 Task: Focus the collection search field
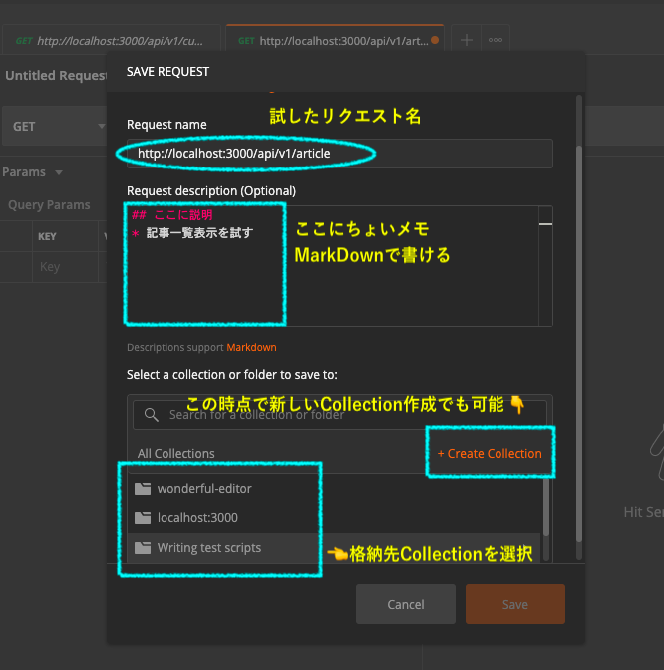coord(340,415)
